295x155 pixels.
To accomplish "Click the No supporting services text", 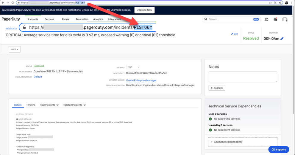I will coord(227,119).
